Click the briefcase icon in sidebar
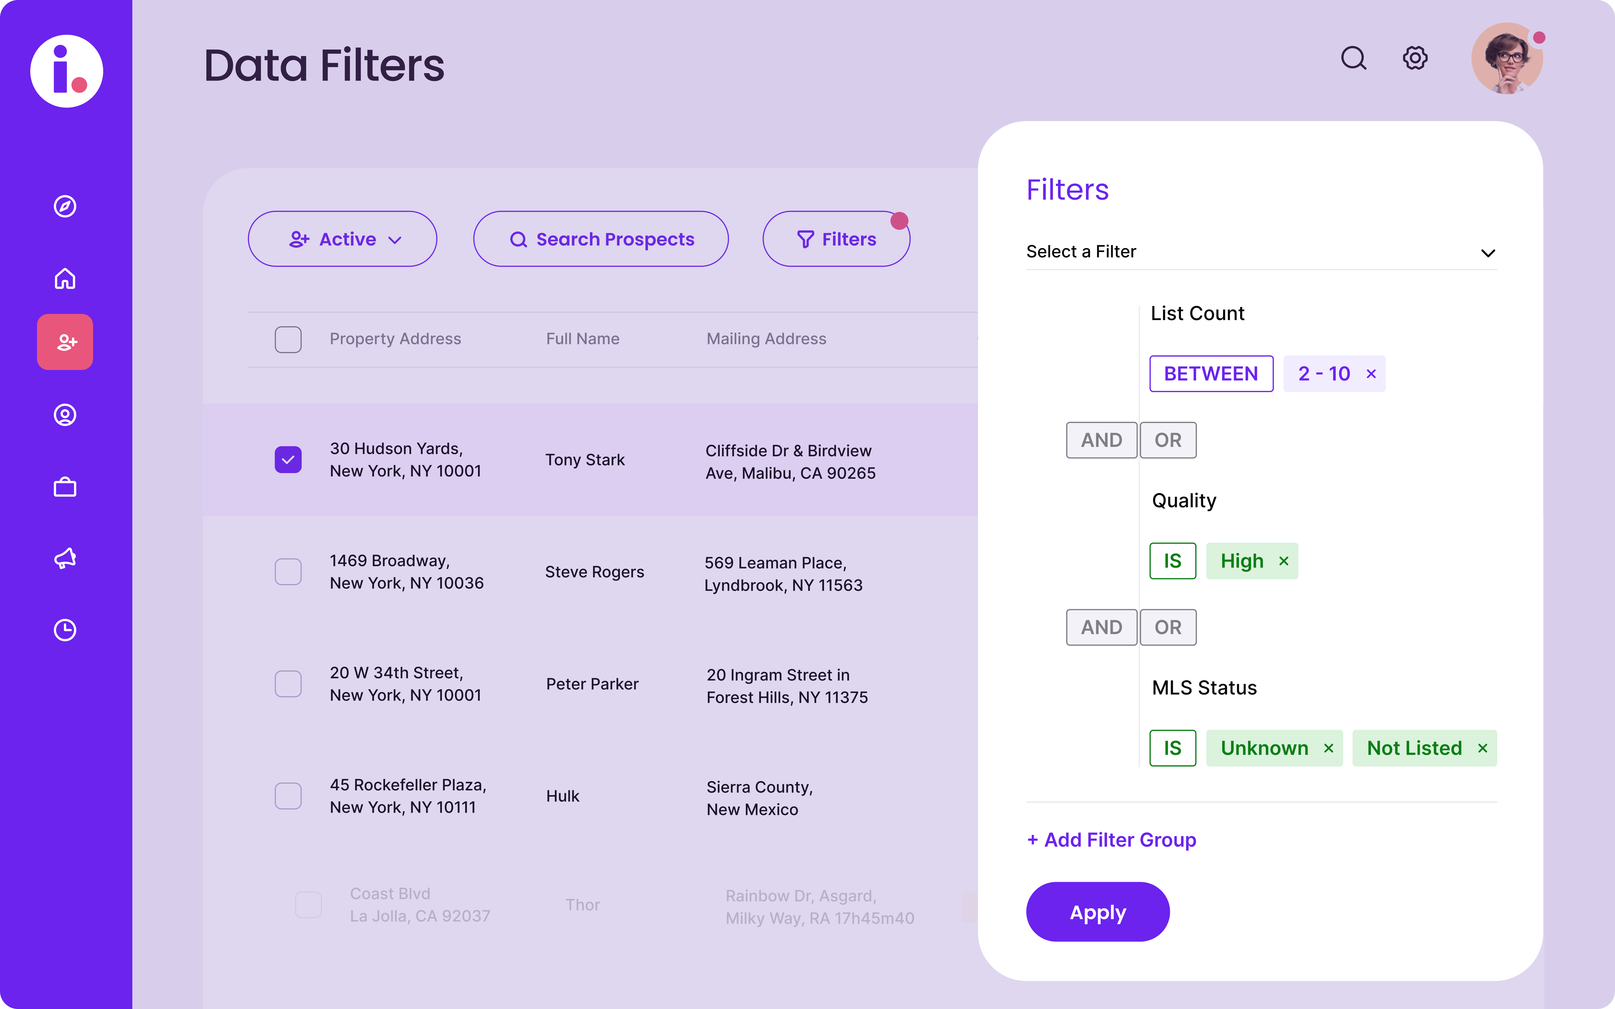This screenshot has width=1615, height=1009. point(65,487)
